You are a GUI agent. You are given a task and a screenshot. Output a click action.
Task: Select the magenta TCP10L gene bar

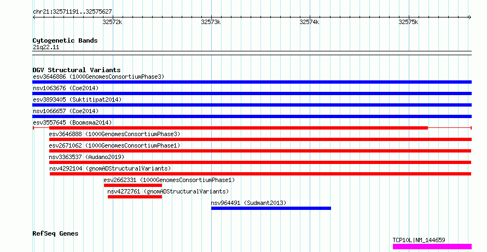point(432,247)
